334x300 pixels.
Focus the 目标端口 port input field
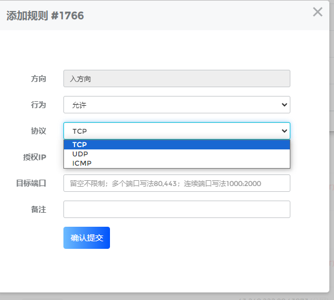tap(177, 183)
